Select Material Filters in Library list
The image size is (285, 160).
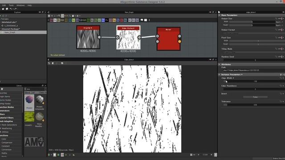coord(7,118)
